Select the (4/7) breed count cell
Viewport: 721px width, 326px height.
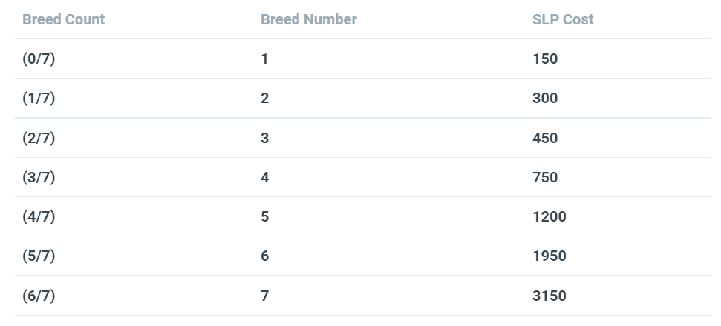pos(39,216)
